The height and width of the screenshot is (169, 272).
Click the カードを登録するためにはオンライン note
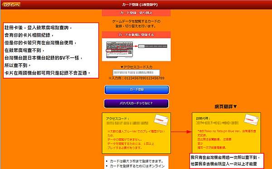pyautogui.click(x=137, y=166)
